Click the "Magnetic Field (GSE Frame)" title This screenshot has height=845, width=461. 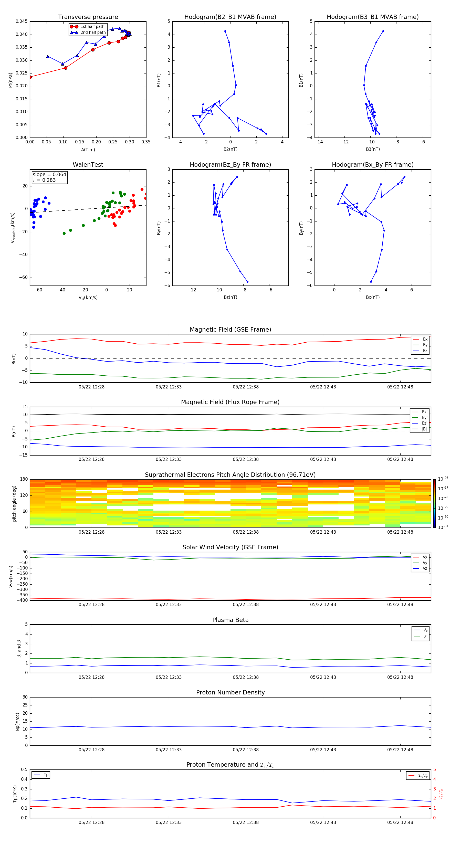(230, 330)
